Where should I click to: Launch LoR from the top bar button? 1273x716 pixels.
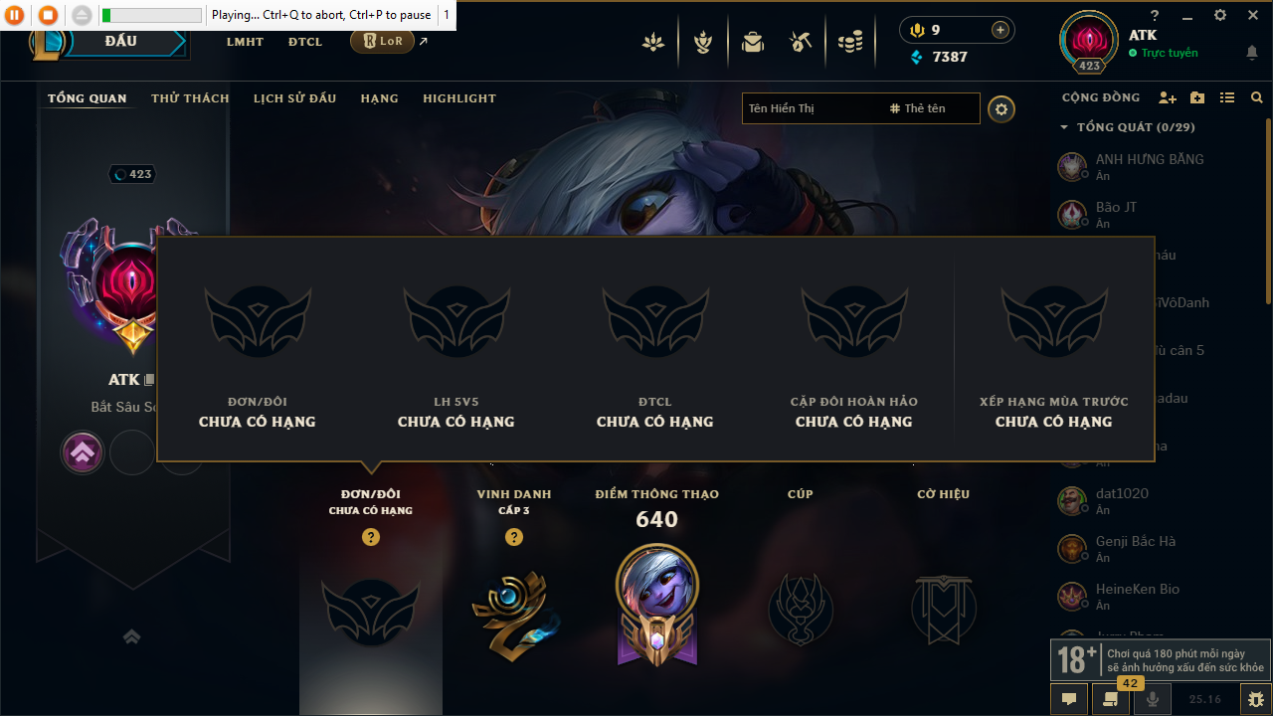[x=382, y=41]
